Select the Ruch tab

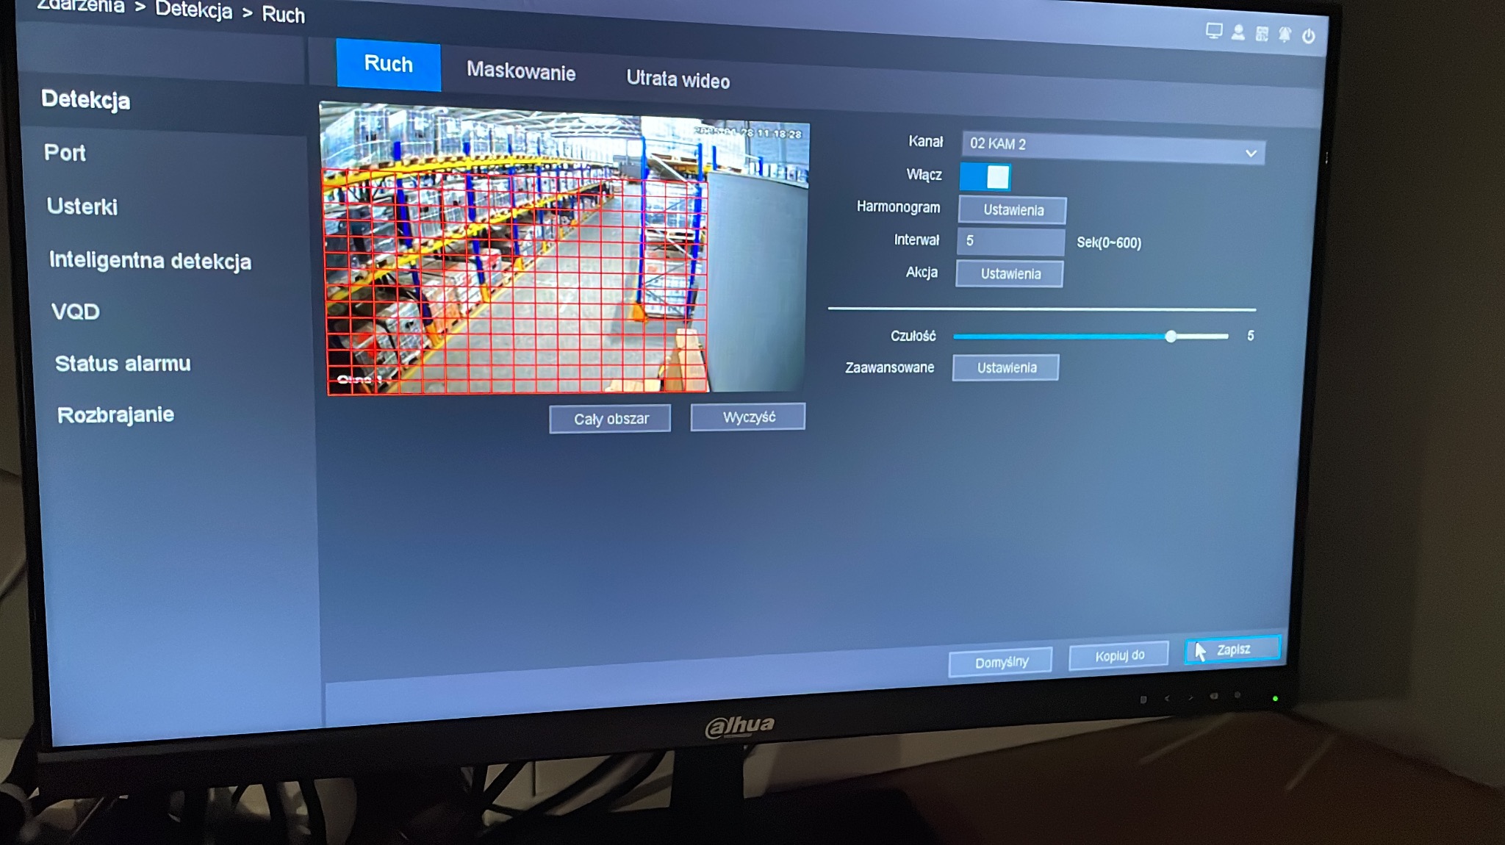(388, 65)
